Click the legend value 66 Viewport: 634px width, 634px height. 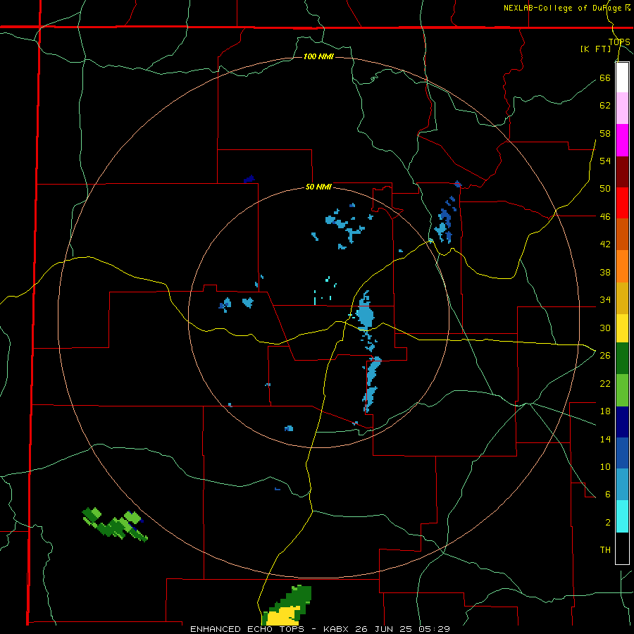point(605,77)
